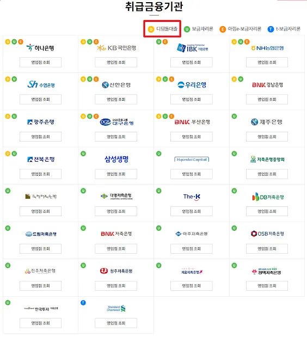Open branch lookup for 키움저축은행
The width and height of the screenshot is (307, 337).
pos(192,286)
